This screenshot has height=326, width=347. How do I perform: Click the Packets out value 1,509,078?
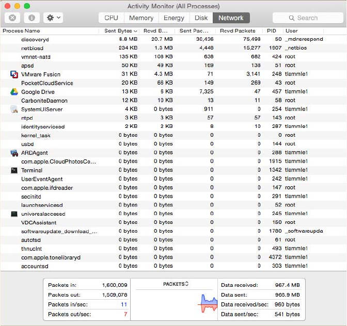tap(115, 295)
